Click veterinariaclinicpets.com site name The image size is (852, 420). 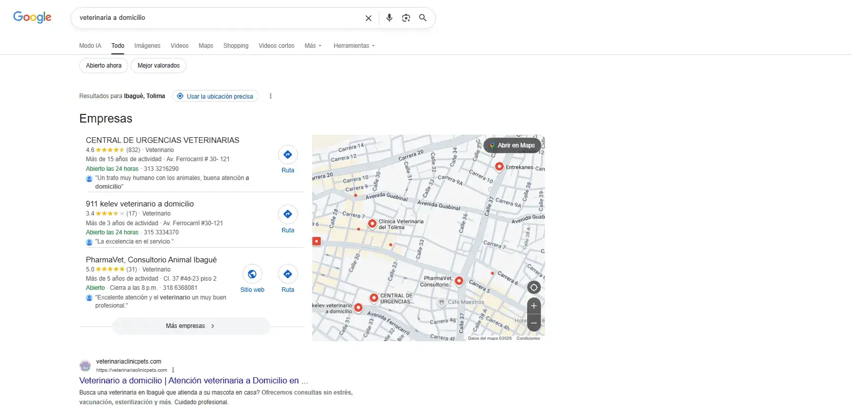click(129, 362)
